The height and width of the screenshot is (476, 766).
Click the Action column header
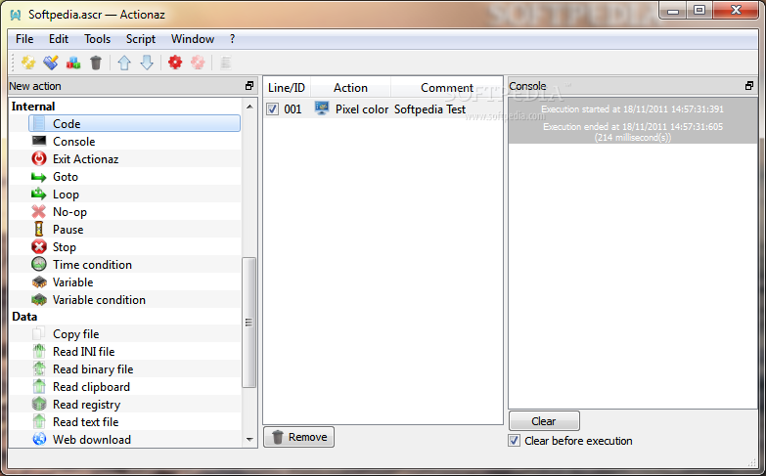(351, 87)
